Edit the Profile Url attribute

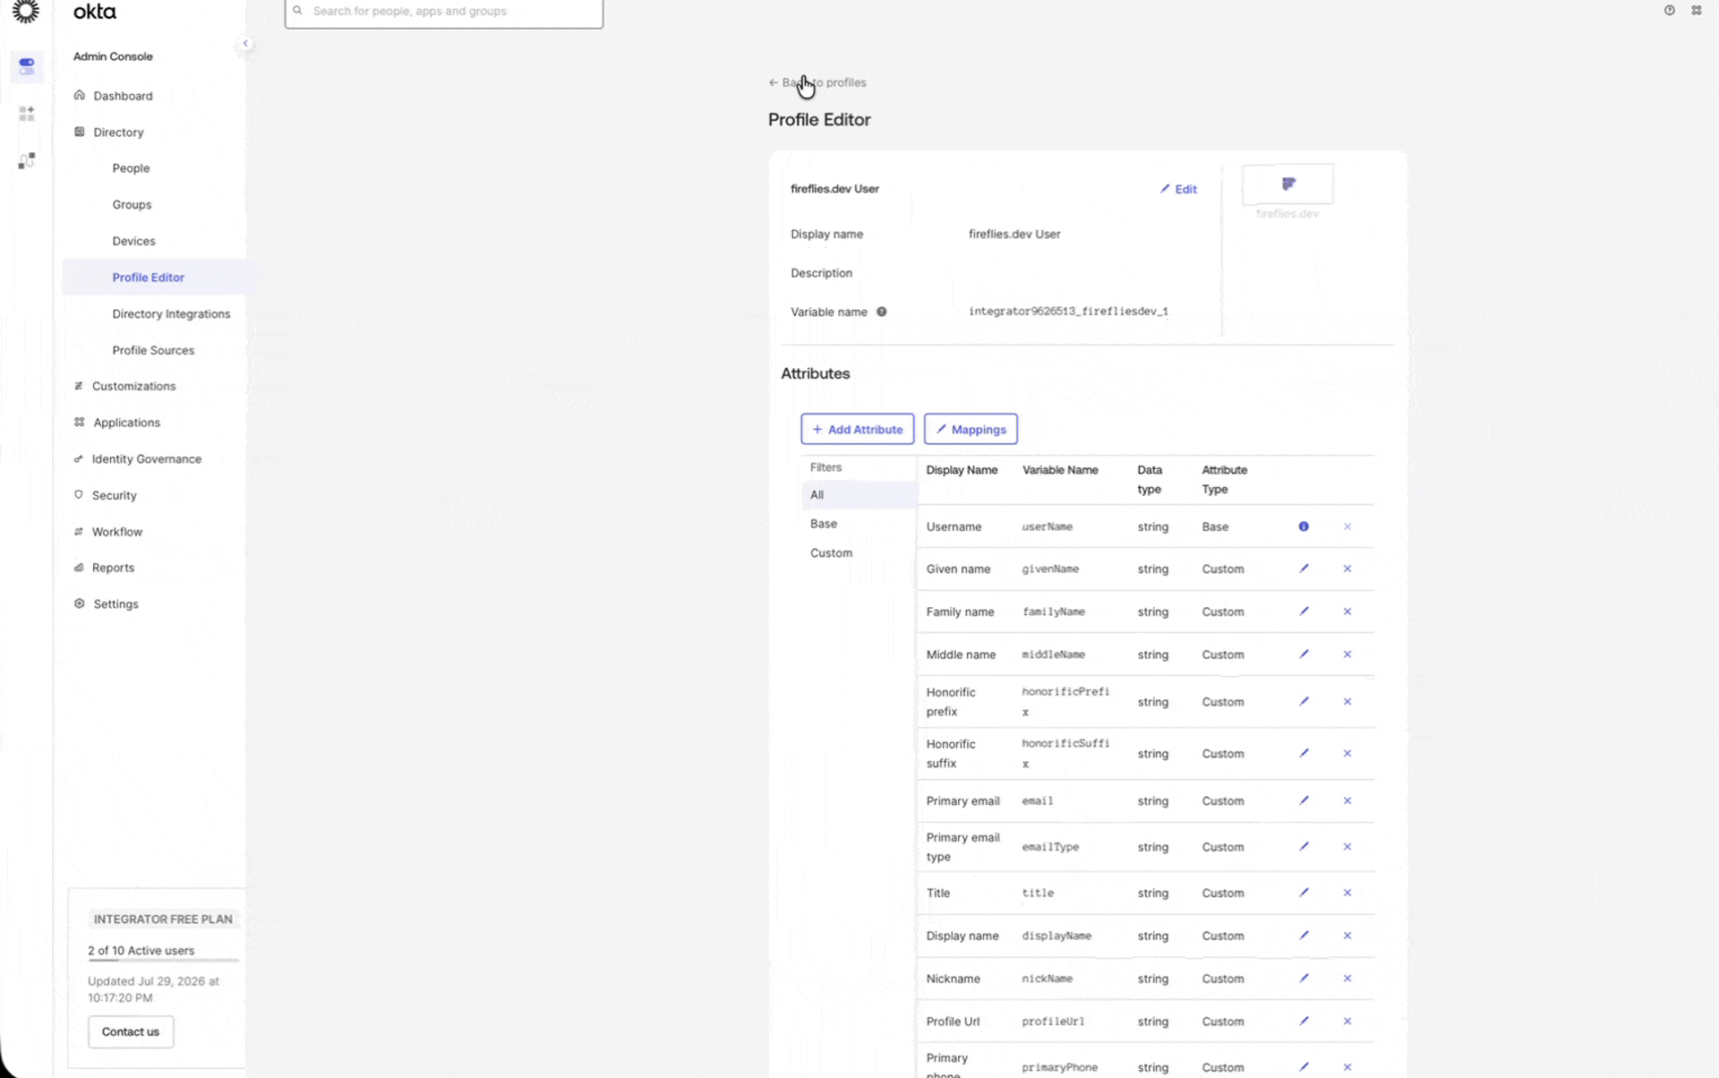click(x=1304, y=1022)
